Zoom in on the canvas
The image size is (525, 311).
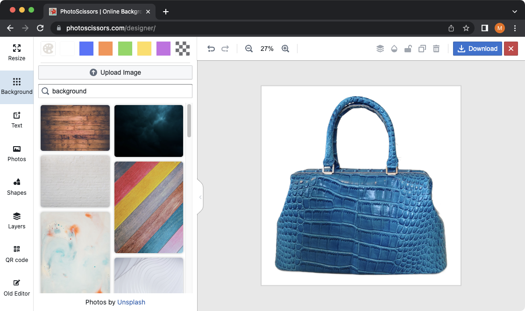pyautogui.click(x=285, y=49)
